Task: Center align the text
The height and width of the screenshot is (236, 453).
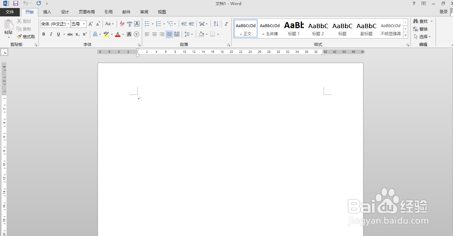Action: tap(155, 34)
